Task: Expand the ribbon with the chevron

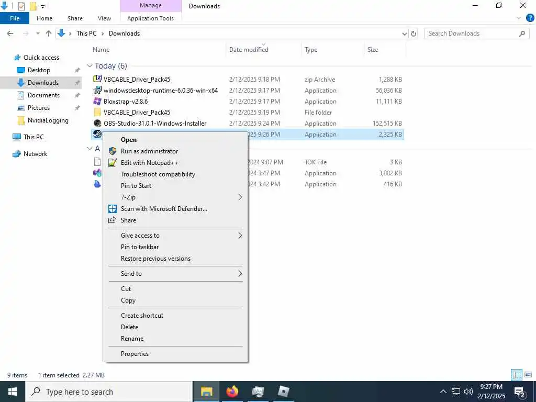Action: coord(519,18)
